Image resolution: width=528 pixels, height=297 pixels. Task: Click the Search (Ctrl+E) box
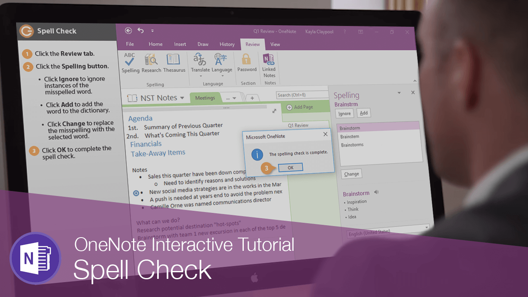click(302, 95)
